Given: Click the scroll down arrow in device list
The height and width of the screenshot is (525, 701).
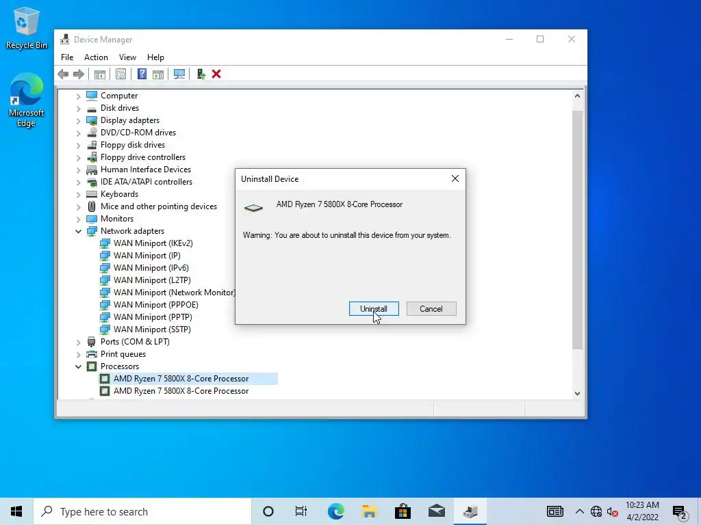Looking at the screenshot, I should [x=577, y=393].
